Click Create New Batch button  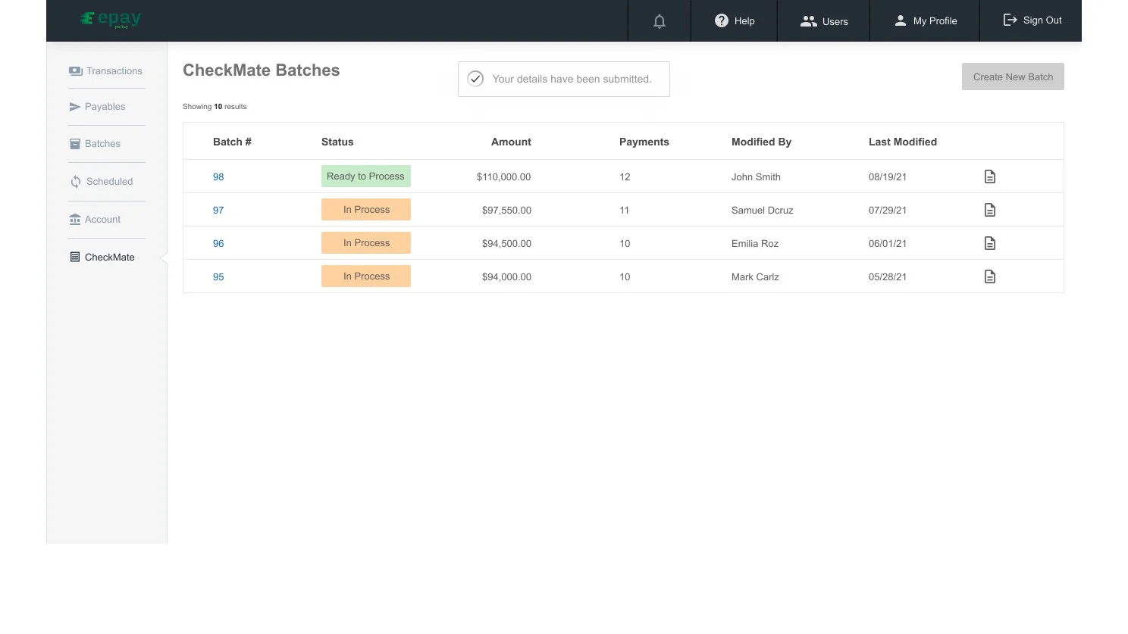point(1013,77)
